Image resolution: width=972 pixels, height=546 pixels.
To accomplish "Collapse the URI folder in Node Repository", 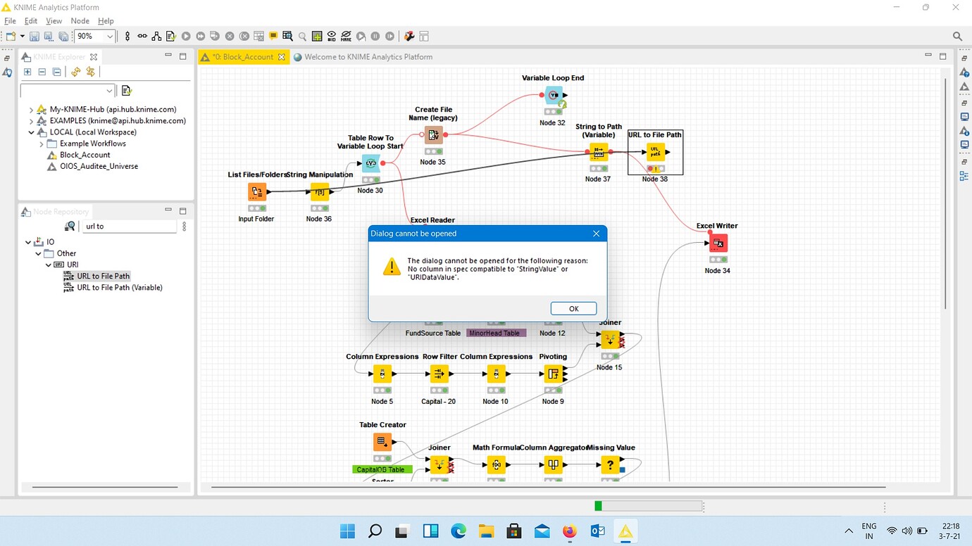I will coord(48,265).
